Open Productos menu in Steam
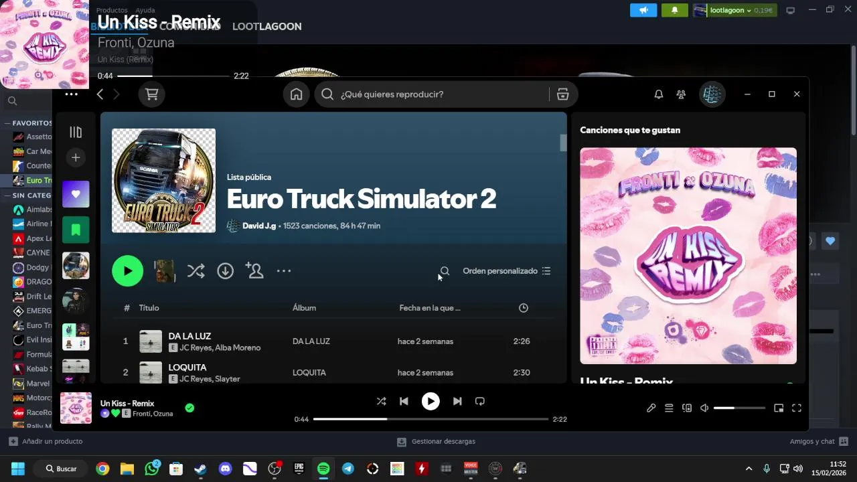Screen dimensions: 857x482 coord(112,10)
